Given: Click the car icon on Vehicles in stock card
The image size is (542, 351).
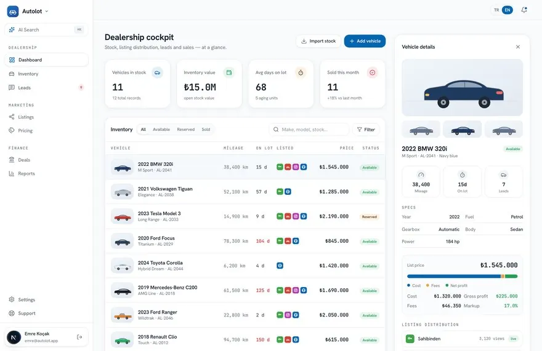Looking at the screenshot, I should pos(157,73).
